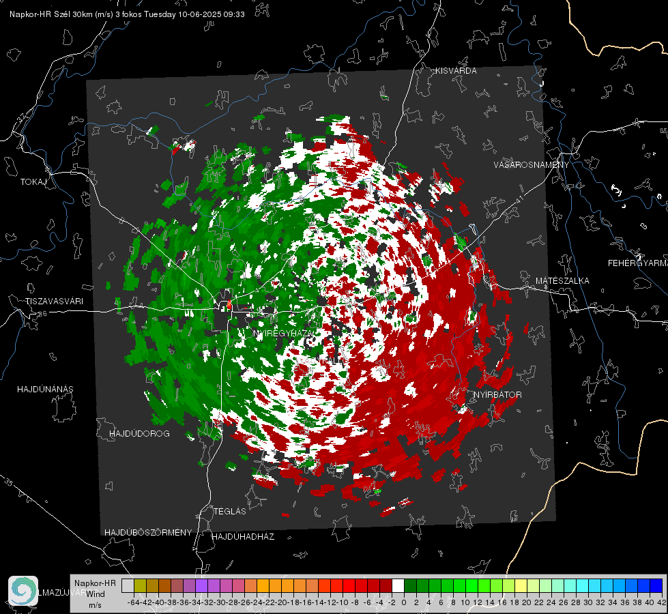Click the swirl logo icon beside the legend
The image size is (668, 614).
point(23,591)
